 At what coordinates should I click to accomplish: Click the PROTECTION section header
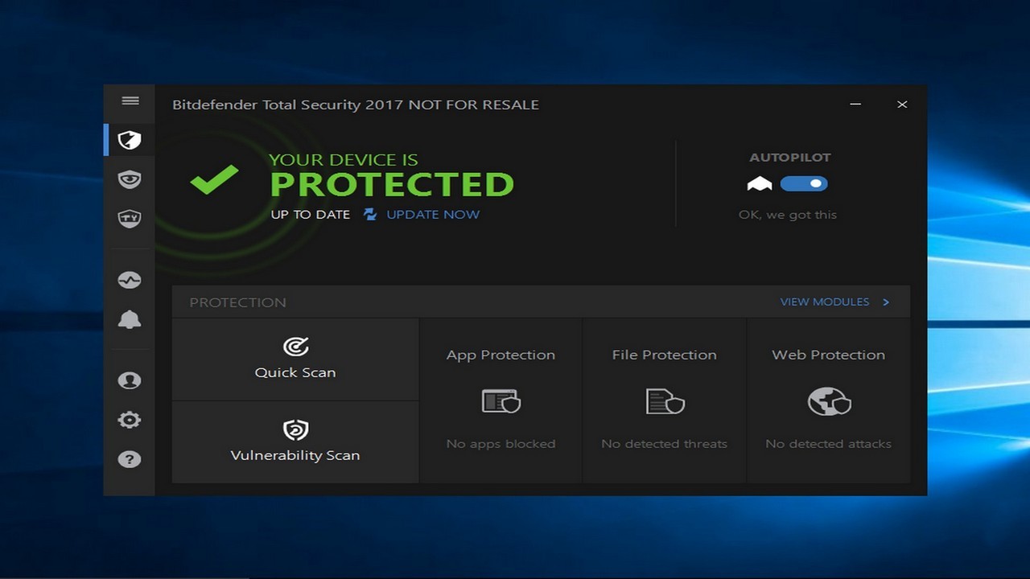pos(237,302)
